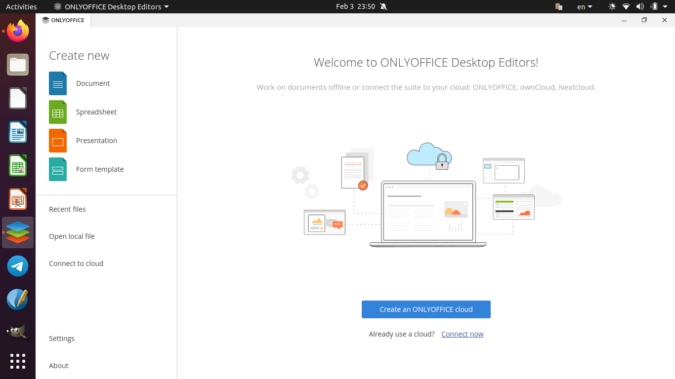Open the Settings page
This screenshot has height=379, width=675.
point(62,339)
